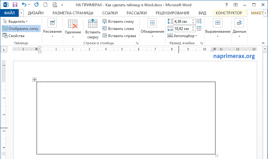Viewport: 268px width, 159px height.
Task: Open the ССЫЛКИ tab
Action: (110, 13)
